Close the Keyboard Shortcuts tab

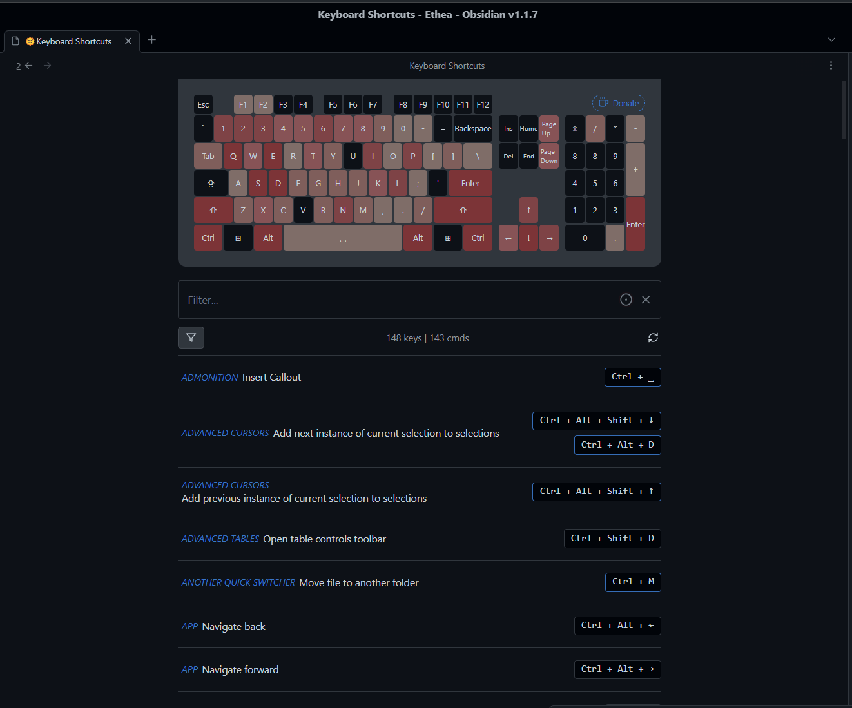click(x=128, y=41)
